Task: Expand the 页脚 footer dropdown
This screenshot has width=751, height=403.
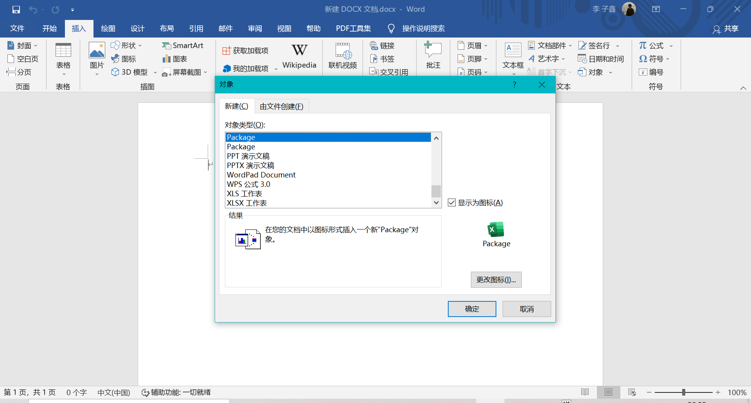Action: (x=486, y=59)
